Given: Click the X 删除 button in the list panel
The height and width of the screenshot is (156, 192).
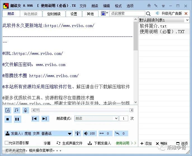Looking at the screenshot, I should 162,143.
